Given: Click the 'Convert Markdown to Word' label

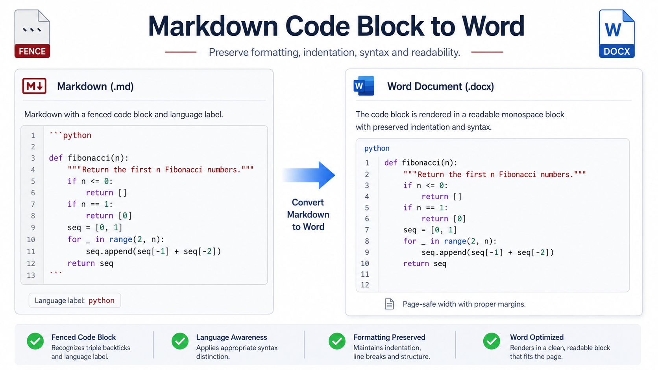Looking at the screenshot, I should 308,215.
